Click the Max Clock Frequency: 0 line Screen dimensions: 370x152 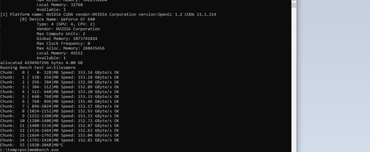[63, 44]
